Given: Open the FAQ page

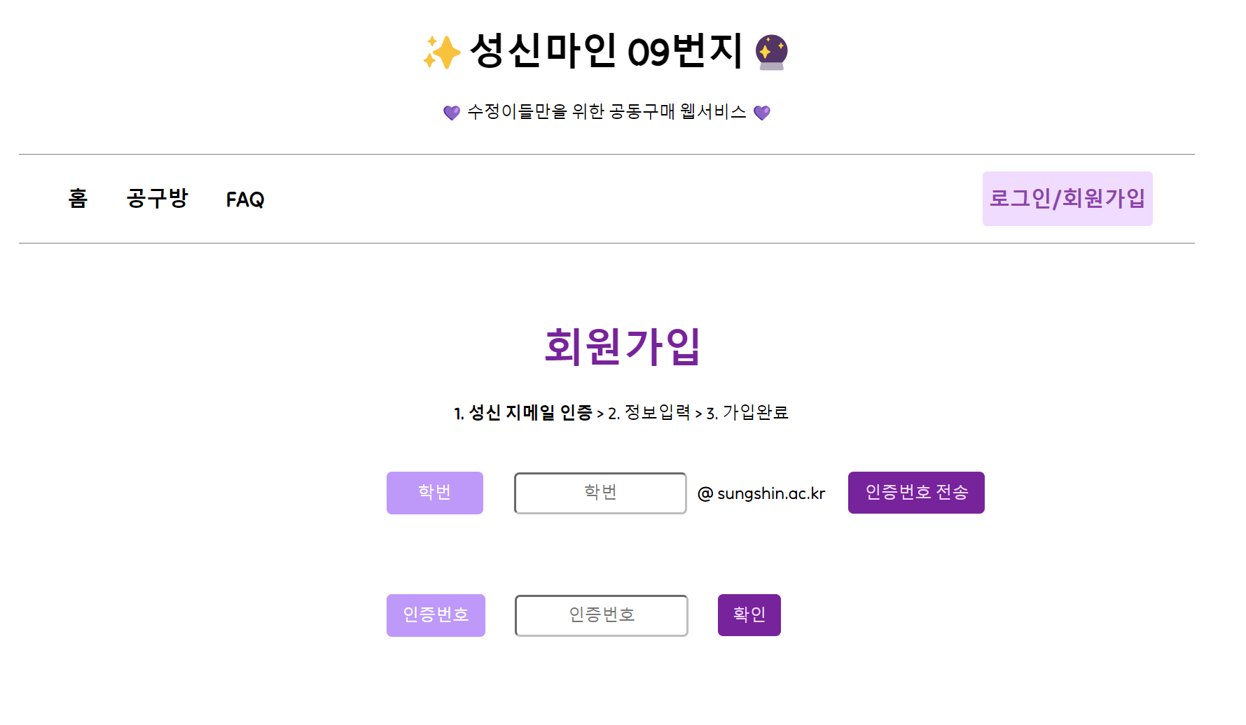Looking at the screenshot, I should [244, 199].
